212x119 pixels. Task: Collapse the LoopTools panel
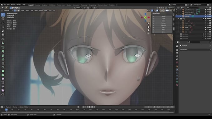(152, 13)
